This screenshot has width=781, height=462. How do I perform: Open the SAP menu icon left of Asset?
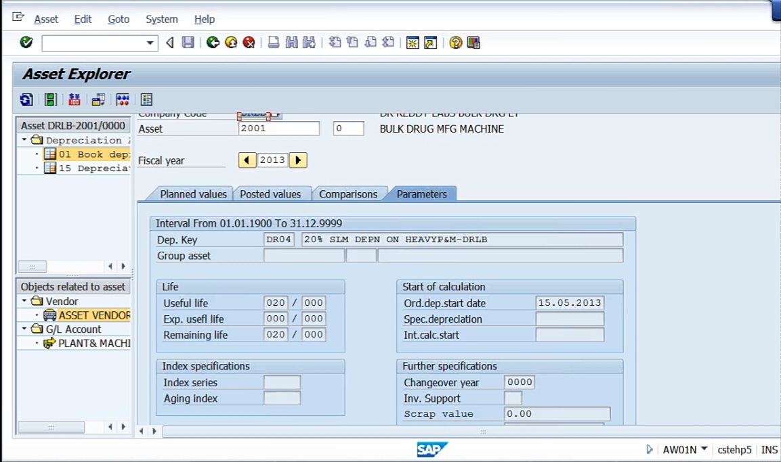[x=18, y=18]
